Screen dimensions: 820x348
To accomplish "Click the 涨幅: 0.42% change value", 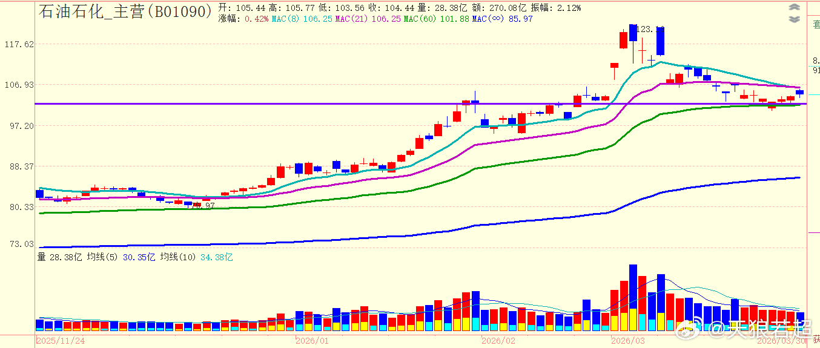I will point(243,19).
